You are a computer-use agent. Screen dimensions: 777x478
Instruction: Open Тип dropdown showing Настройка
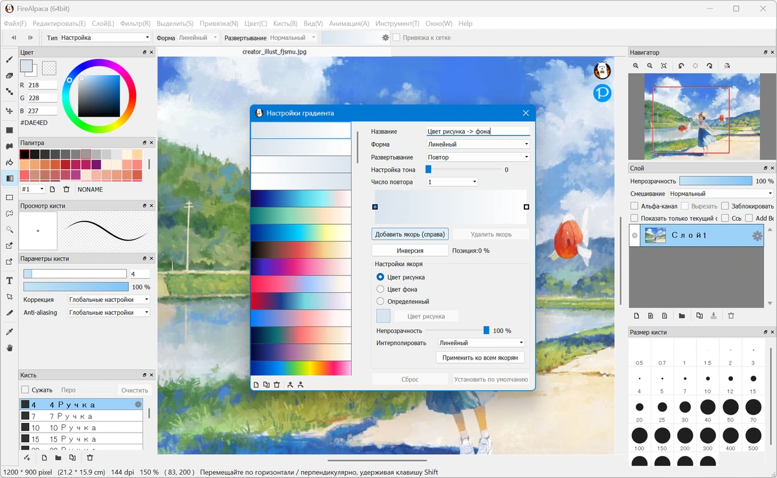pos(105,38)
